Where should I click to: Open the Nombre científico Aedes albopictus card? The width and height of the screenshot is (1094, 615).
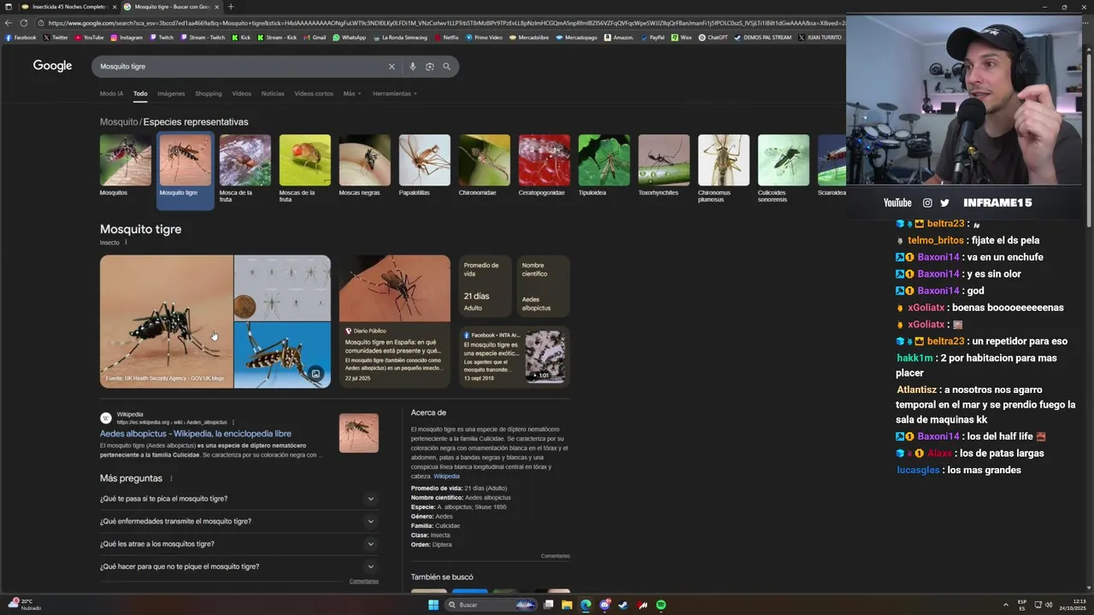click(544, 287)
